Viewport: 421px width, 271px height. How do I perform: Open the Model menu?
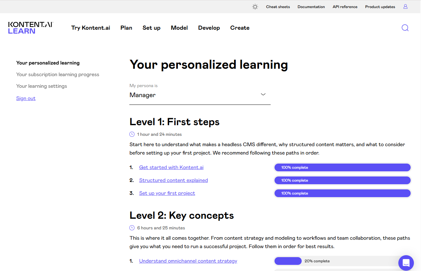[x=179, y=28]
